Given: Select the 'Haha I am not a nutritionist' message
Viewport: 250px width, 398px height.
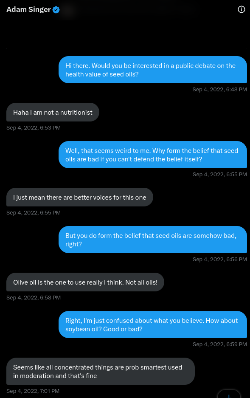Looking at the screenshot, I should click(x=53, y=112).
